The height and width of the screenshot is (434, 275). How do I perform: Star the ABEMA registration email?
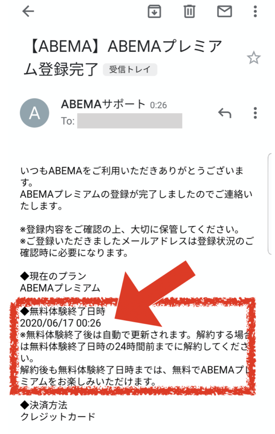[x=253, y=58]
